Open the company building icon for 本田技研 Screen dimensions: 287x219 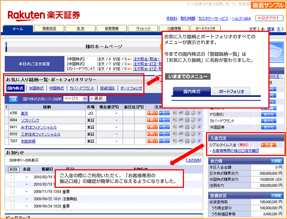(x=187, y=141)
